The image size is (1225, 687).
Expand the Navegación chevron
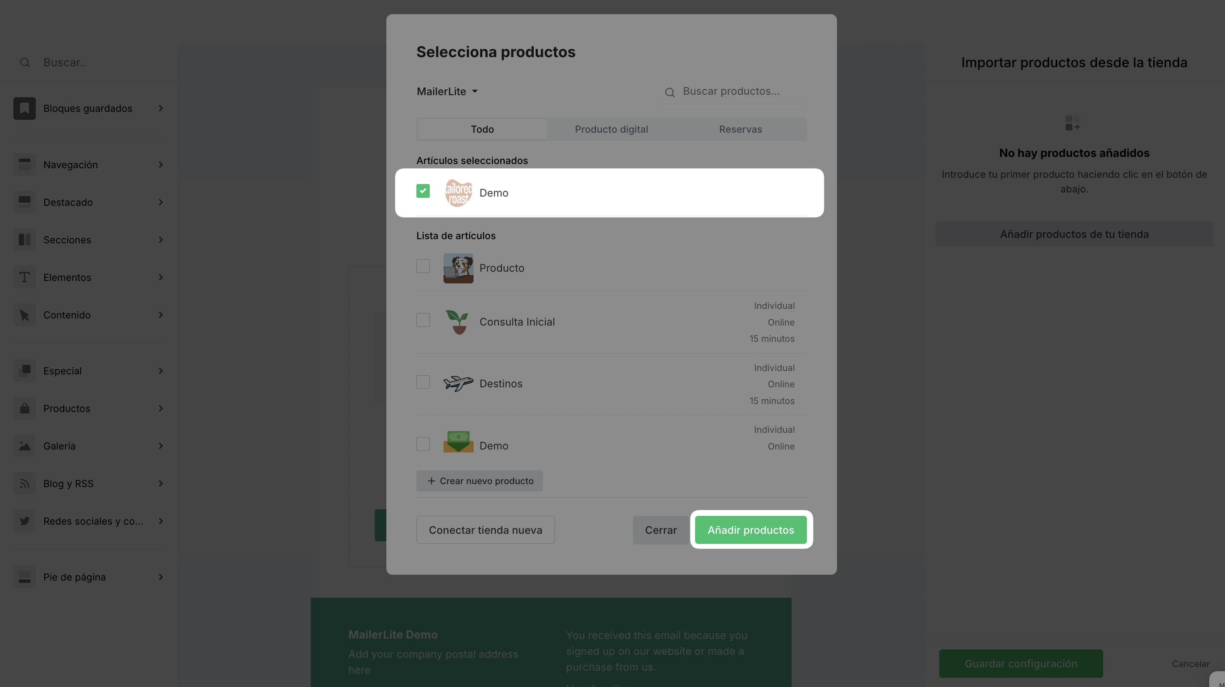click(161, 164)
